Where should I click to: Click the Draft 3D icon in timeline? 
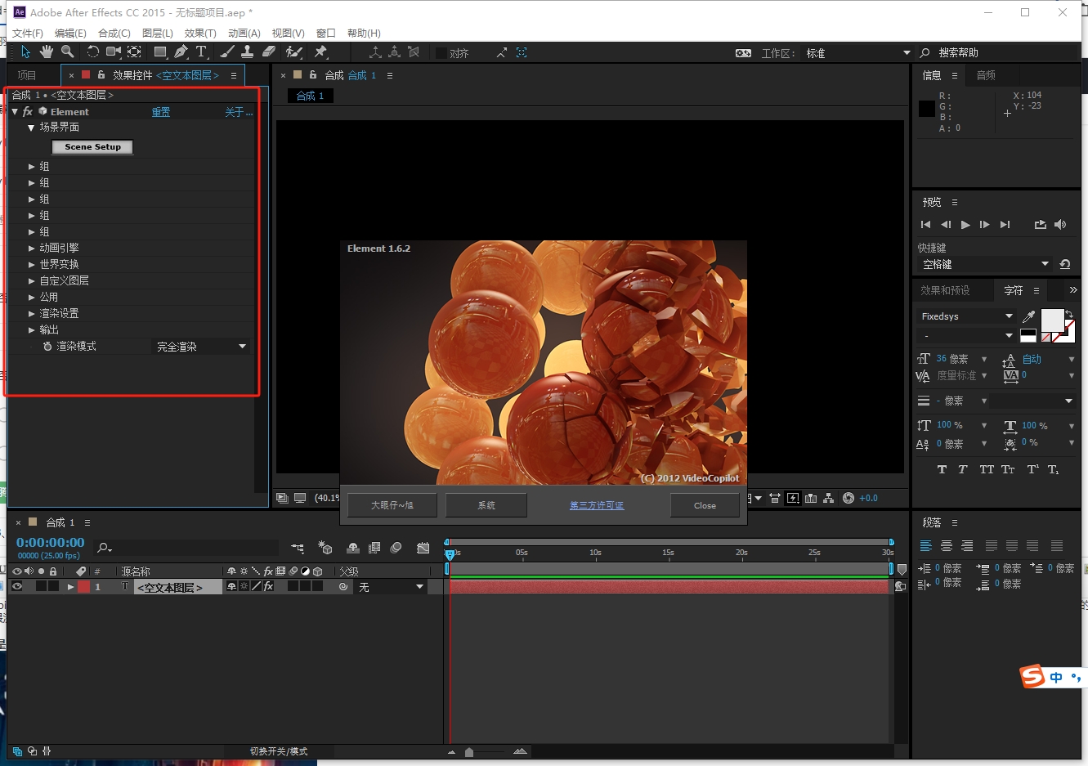point(325,548)
